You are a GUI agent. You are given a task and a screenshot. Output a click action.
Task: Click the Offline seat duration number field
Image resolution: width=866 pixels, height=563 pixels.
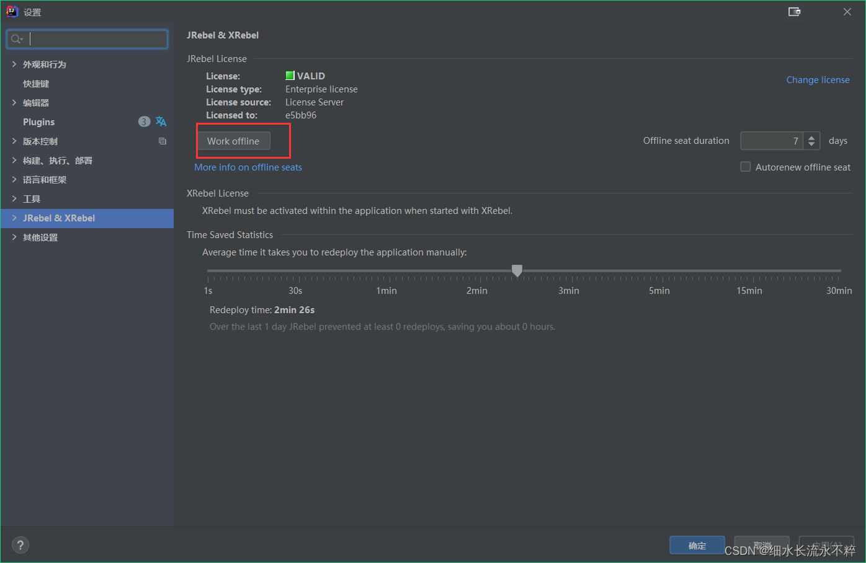tap(772, 141)
